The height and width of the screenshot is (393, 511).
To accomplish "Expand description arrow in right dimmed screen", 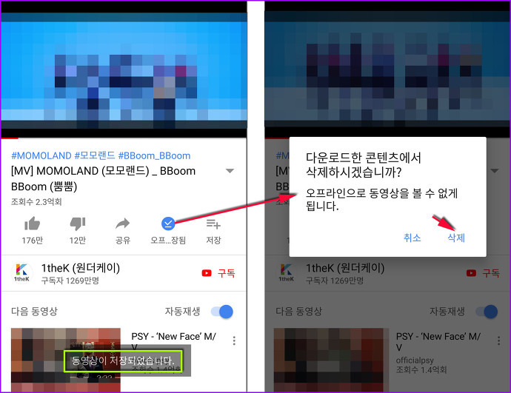I will coord(495,171).
